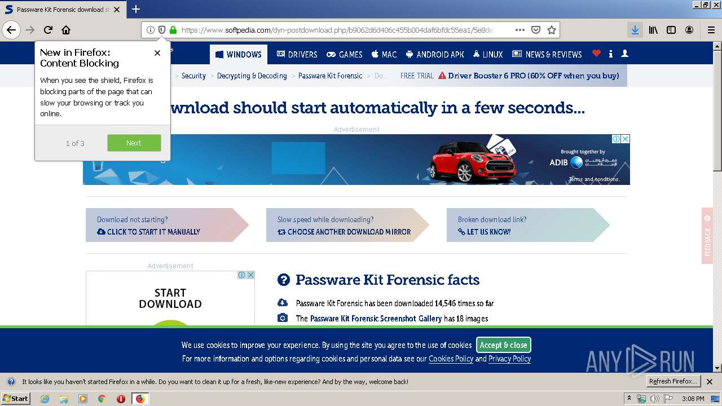The width and height of the screenshot is (722, 406).
Task: Click the volume icon in system tray
Action: click(x=655, y=399)
